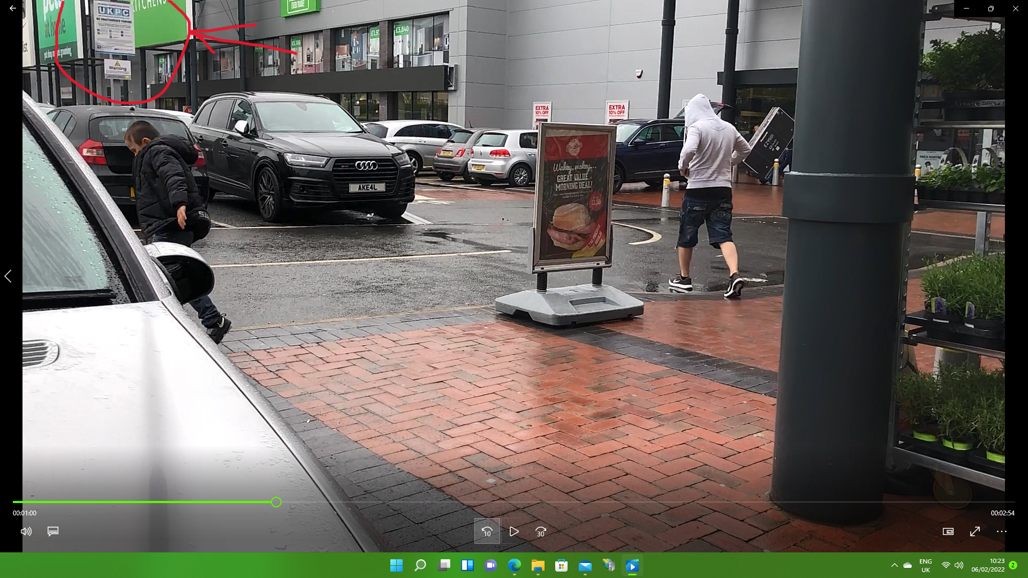Mute the video volume
This screenshot has width=1028, height=578.
(26, 531)
